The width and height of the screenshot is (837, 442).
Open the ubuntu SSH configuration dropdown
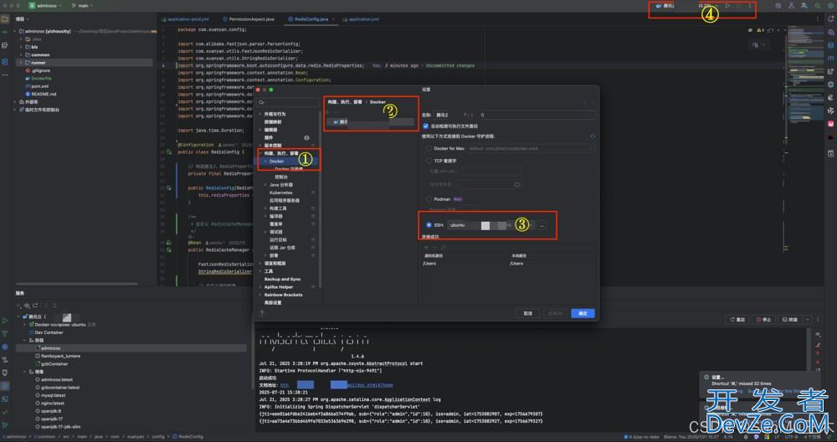490,225
